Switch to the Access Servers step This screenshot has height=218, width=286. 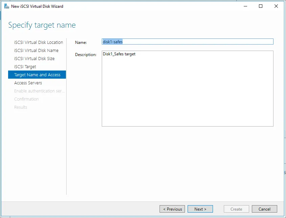28,83
